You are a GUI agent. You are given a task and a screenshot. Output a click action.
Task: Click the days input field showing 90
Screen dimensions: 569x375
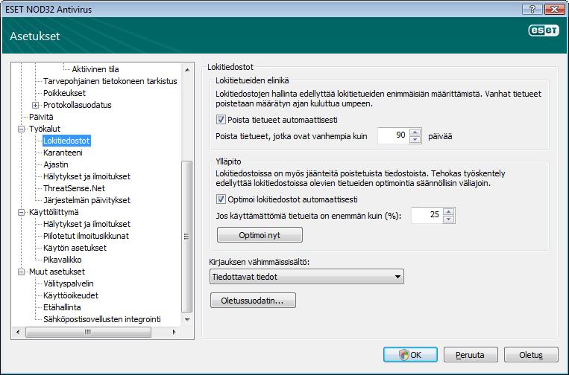tap(393, 135)
